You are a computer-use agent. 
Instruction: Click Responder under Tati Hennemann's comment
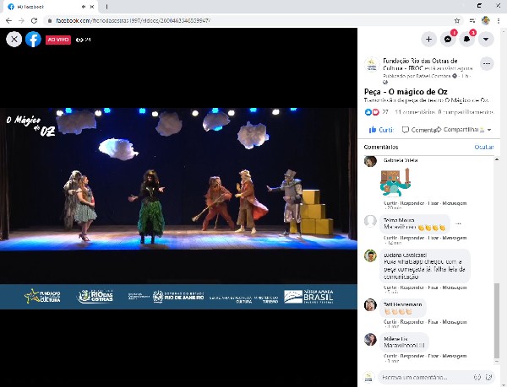(x=412, y=322)
